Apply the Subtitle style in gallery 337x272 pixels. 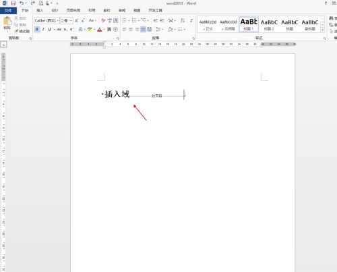(310, 25)
